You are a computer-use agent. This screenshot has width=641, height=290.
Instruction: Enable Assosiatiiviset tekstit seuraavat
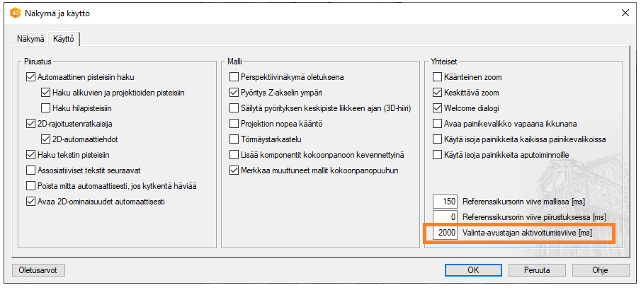click(30, 170)
